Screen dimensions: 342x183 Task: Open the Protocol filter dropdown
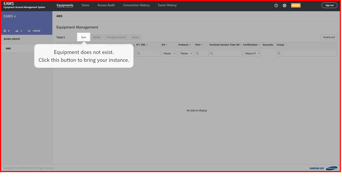click(186, 53)
